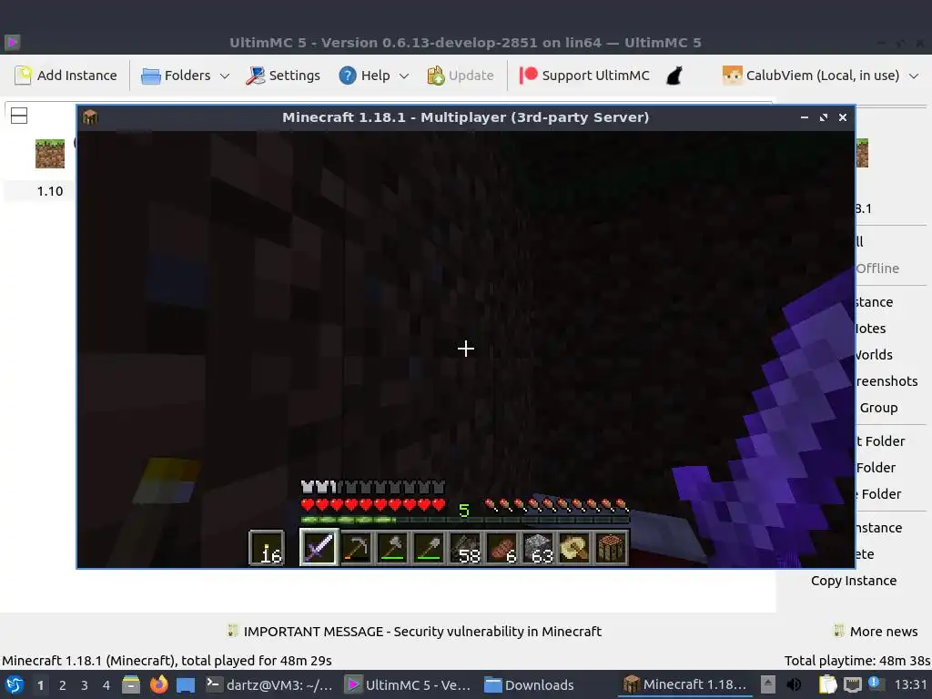Click Support UltimMC Patreon button
Image resolution: width=932 pixels, height=699 pixels.
coord(584,76)
